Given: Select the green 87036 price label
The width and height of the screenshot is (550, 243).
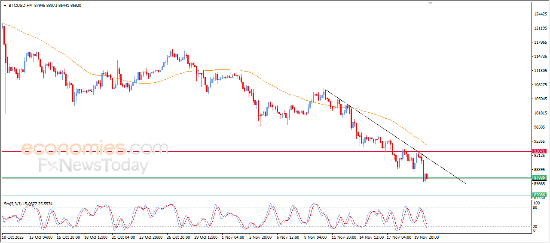Looking at the screenshot, I should (x=539, y=177).
